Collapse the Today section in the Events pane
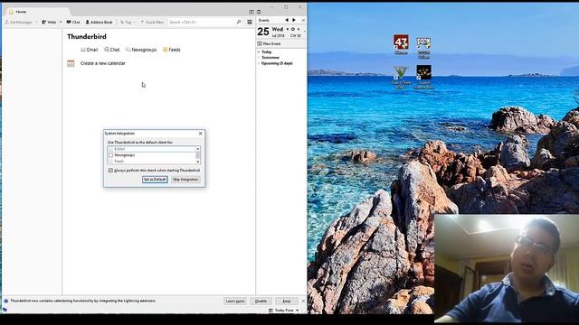Screen dimensions: 579x325 pyautogui.click(x=259, y=52)
